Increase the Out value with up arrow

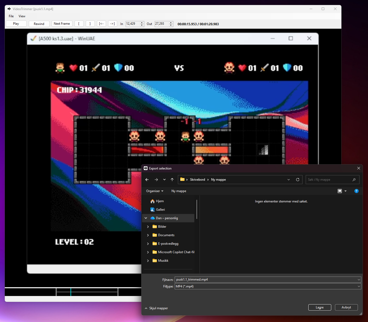coord(171,23)
